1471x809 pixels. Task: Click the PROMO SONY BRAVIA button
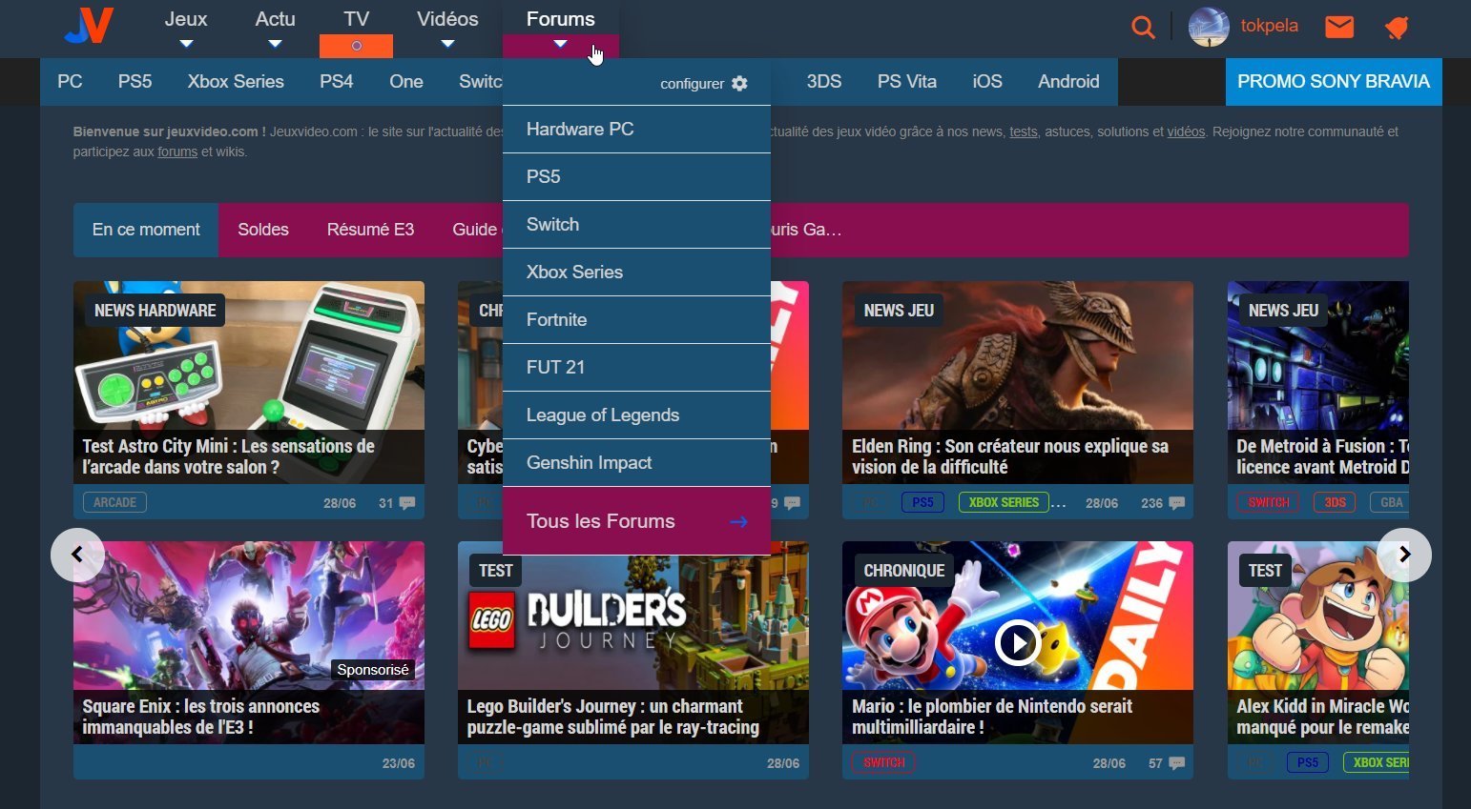(1334, 82)
